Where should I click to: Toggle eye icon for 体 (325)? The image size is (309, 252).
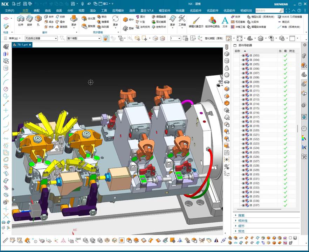pos(243,153)
